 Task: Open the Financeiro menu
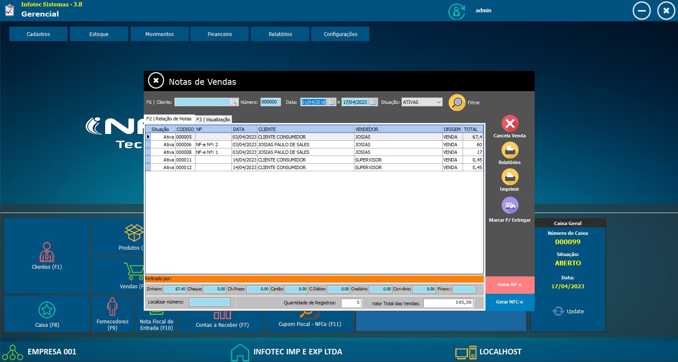(220, 34)
